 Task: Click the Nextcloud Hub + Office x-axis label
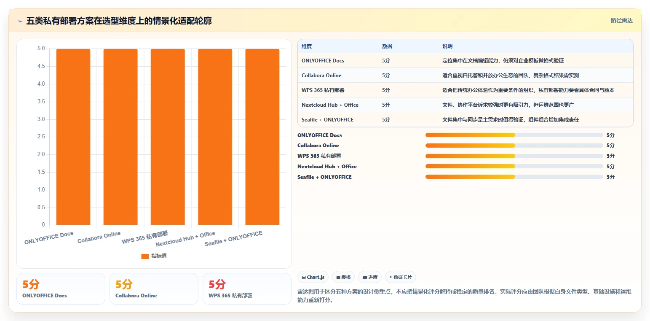coord(185,239)
